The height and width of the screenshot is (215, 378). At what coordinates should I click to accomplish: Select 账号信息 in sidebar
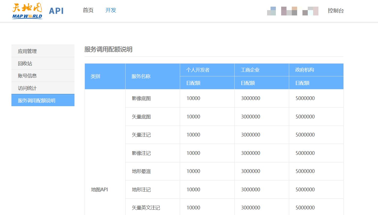[x=43, y=76]
